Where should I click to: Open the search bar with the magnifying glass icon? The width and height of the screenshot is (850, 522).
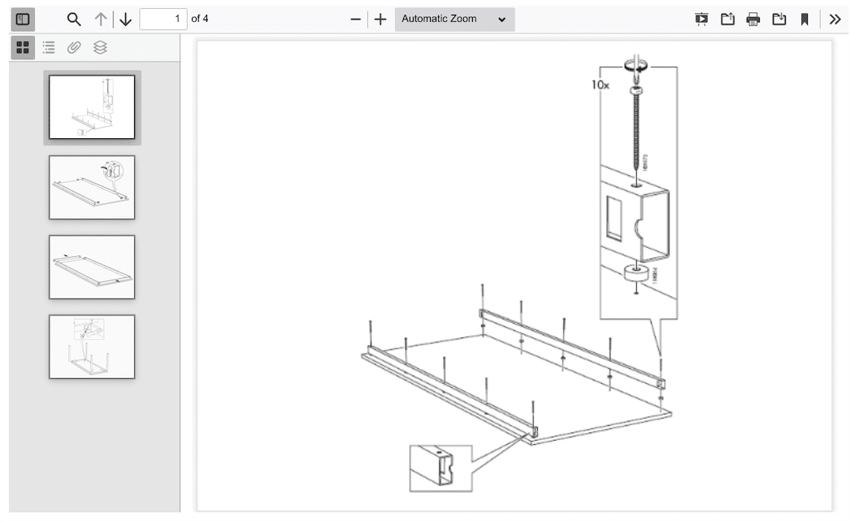[x=73, y=18]
